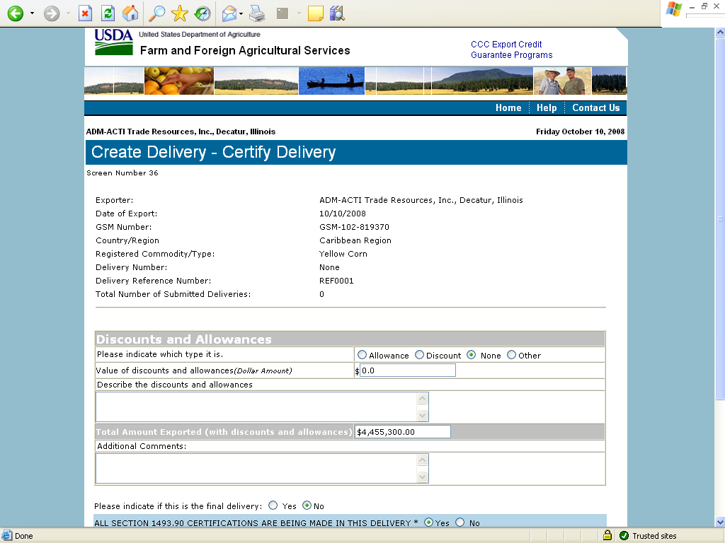Click the Total Amount Exported field
This screenshot has width=725, height=543.
click(x=402, y=432)
